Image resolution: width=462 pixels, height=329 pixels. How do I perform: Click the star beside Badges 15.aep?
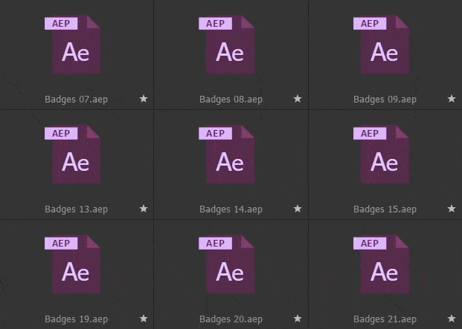coord(452,209)
